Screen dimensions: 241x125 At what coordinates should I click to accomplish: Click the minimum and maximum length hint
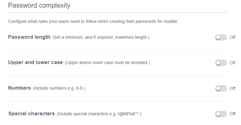[101, 37]
